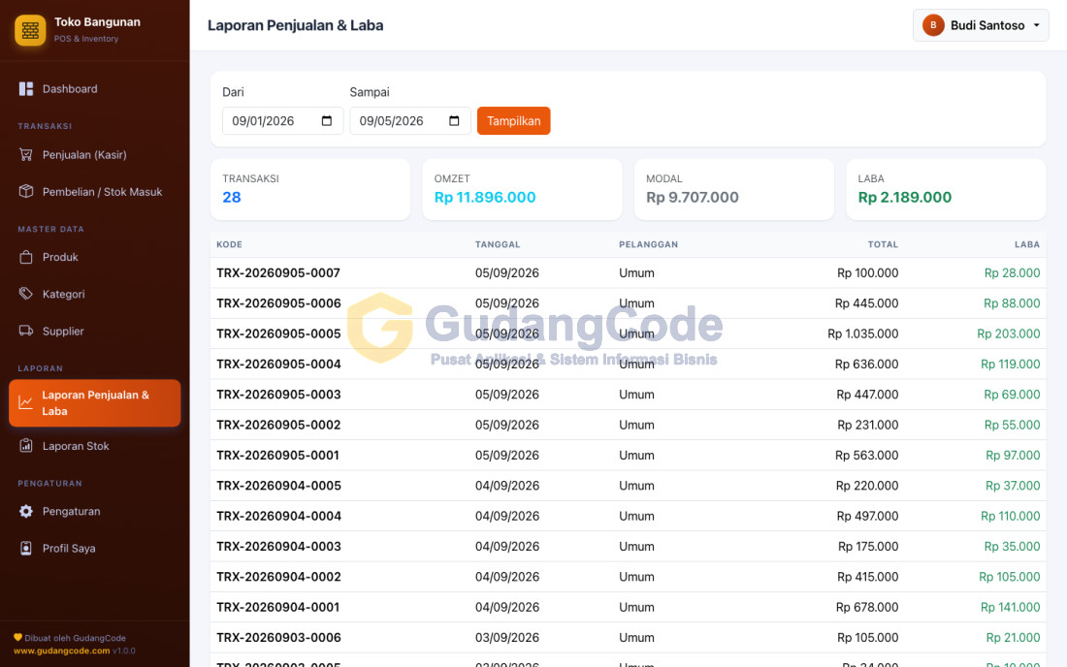The width and height of the screenshot is (1067, 667).
Task: Open calendar picker in Sampai date field
Action: 454,121
